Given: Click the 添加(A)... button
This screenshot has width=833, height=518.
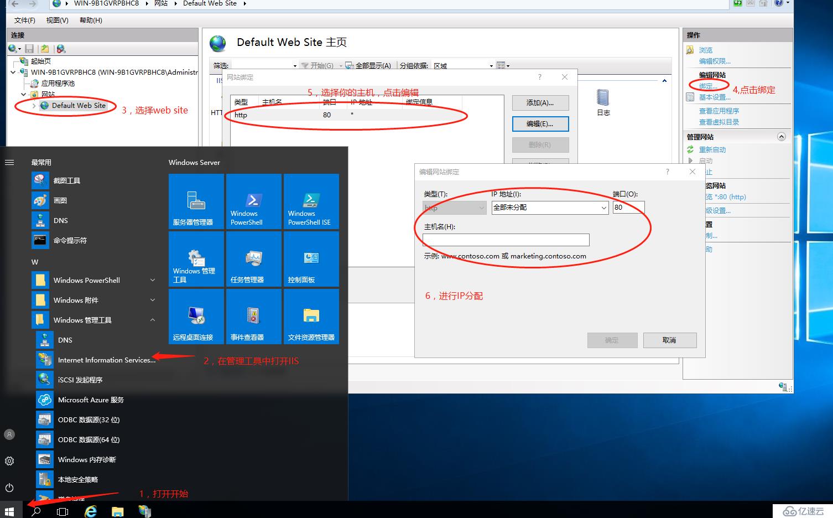Looking at the screenshot, I should (x=540, y=103).
